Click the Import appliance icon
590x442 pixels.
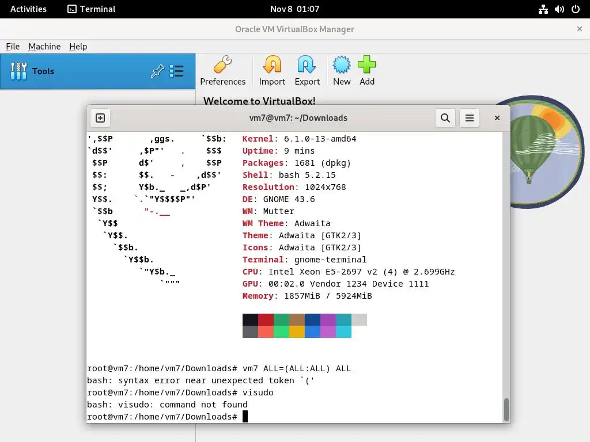click(272, 71)
